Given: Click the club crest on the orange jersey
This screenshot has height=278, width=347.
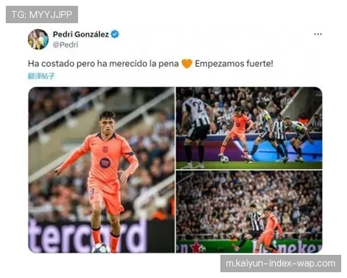Looking at the screenshot, I should 105,149.
